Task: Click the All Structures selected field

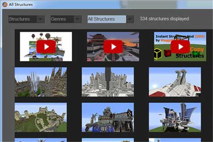Action: pyautogui.click(x=107, y=19)
